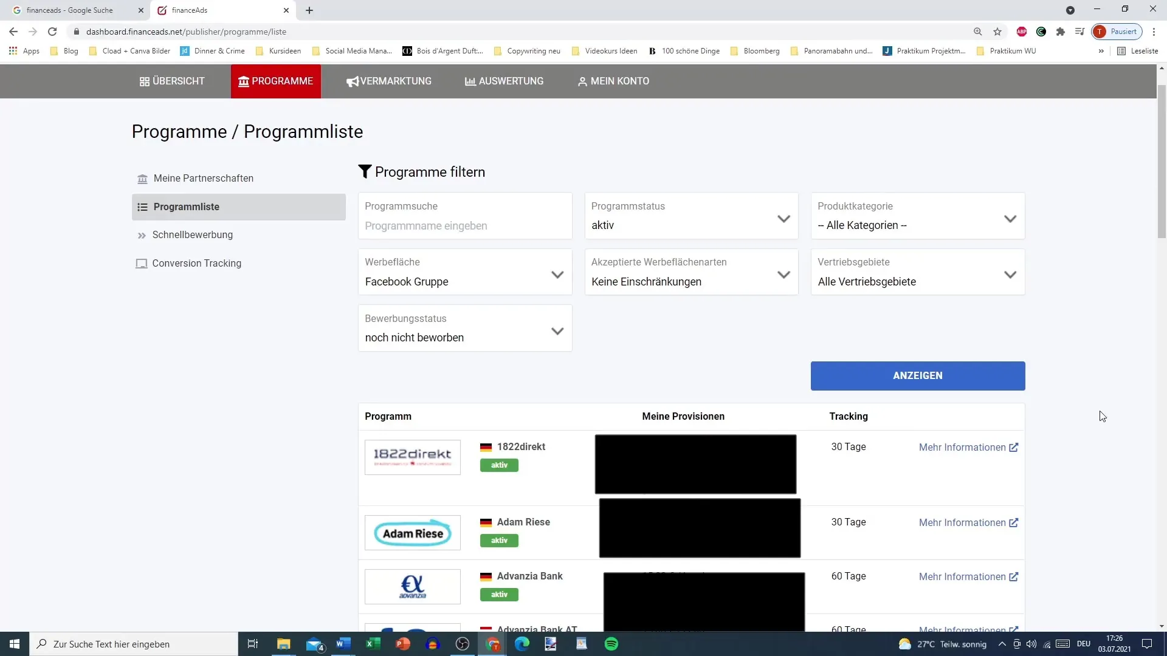
Task: Open a new browser tab
Action: [309, 10]
